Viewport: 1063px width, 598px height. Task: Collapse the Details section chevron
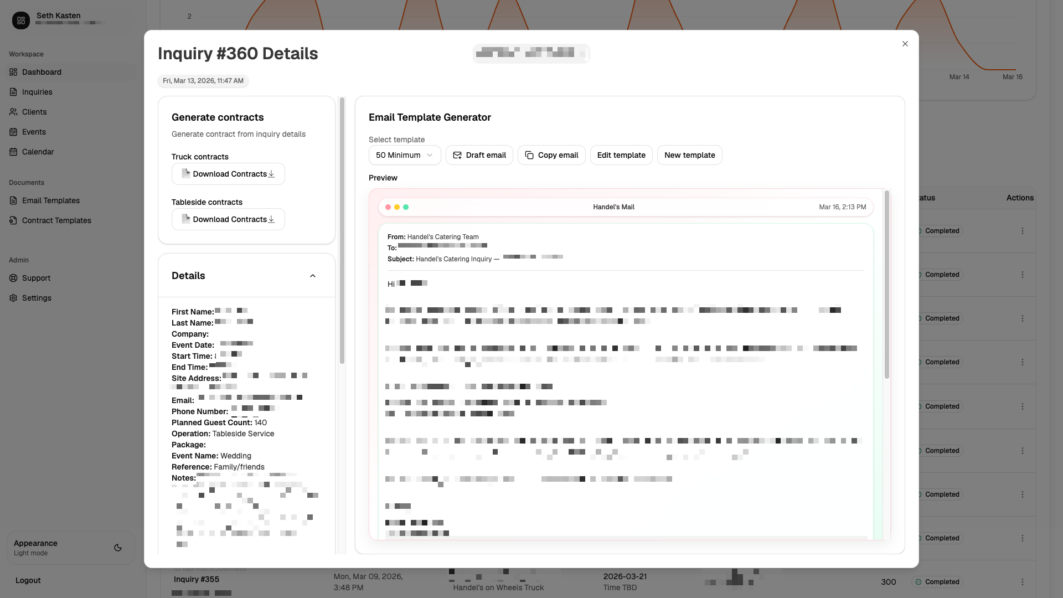(313, 276)
